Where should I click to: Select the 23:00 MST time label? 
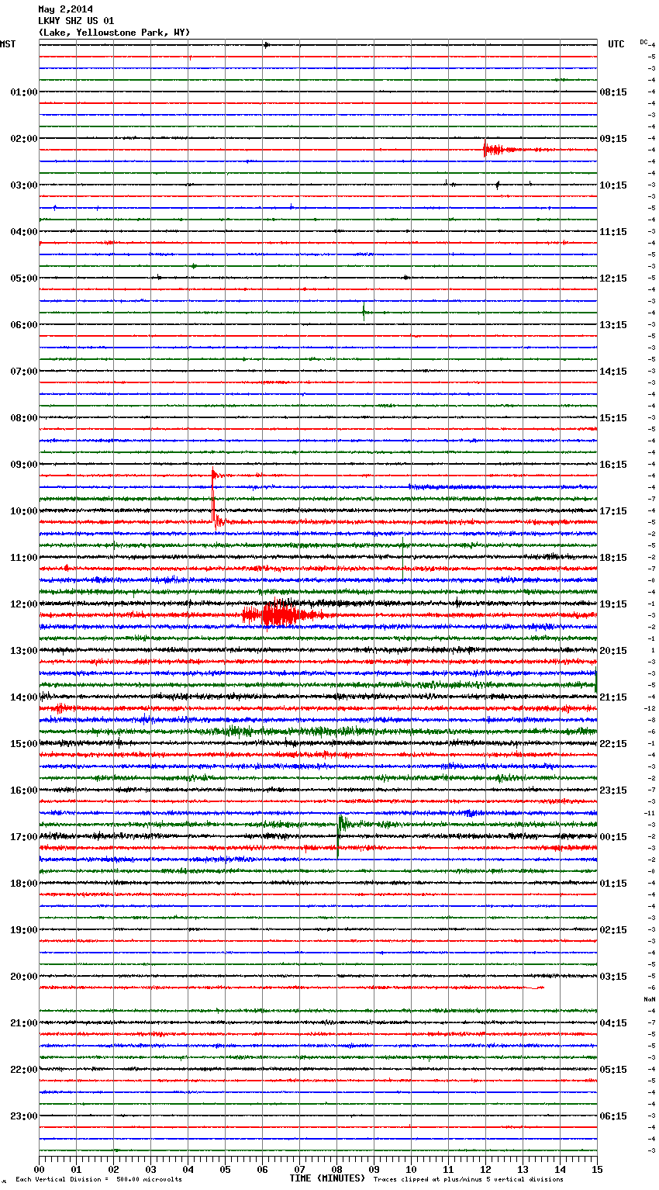pos(24,1116)
